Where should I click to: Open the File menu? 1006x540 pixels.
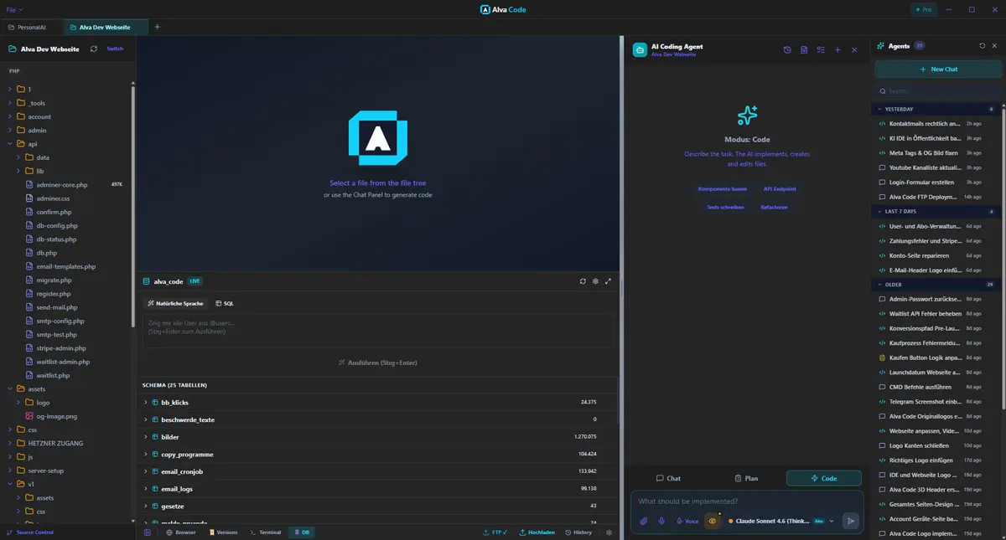pyautogui.click(x=15, y=9)
